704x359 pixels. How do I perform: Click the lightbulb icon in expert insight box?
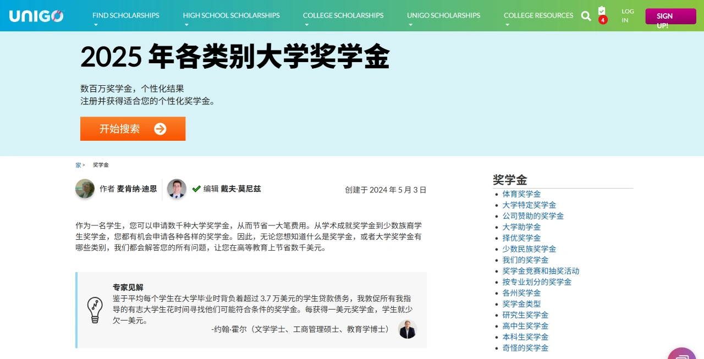tap(95, 310)
